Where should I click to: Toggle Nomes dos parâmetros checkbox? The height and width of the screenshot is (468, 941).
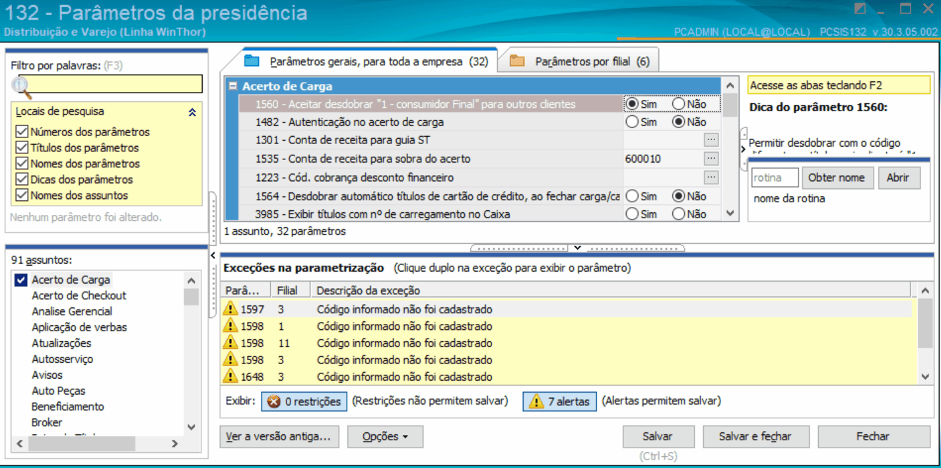22,163
